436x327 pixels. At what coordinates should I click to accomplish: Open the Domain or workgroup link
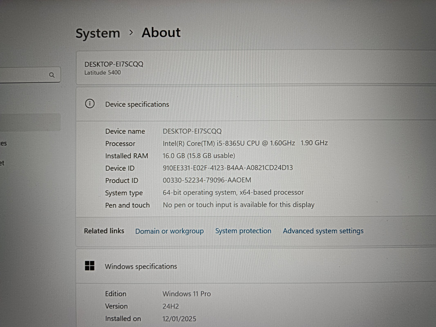coord(169,231)
